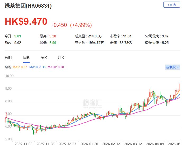This screenshot has width=186, height=147.
Task: Click the MA5: 8.57 indicator label
Action: [20, 67]
